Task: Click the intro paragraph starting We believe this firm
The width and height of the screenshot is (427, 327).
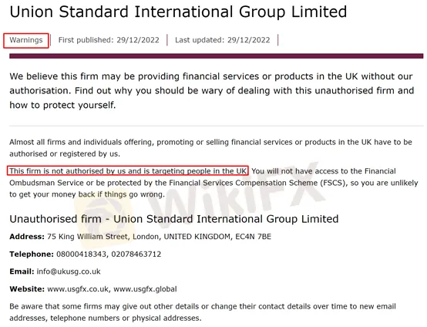Action: pyautogui.click(x=212, y=90)
